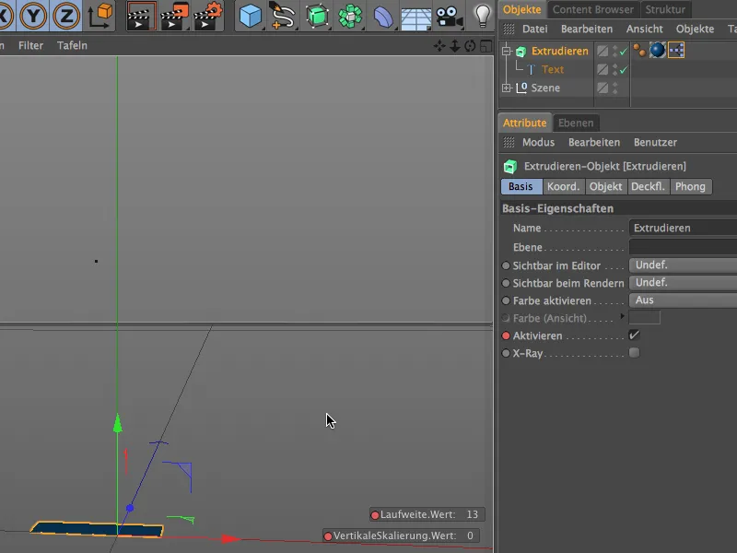Toggle the Y axis lock
The image size is (737, 553).
pos(33,16)
